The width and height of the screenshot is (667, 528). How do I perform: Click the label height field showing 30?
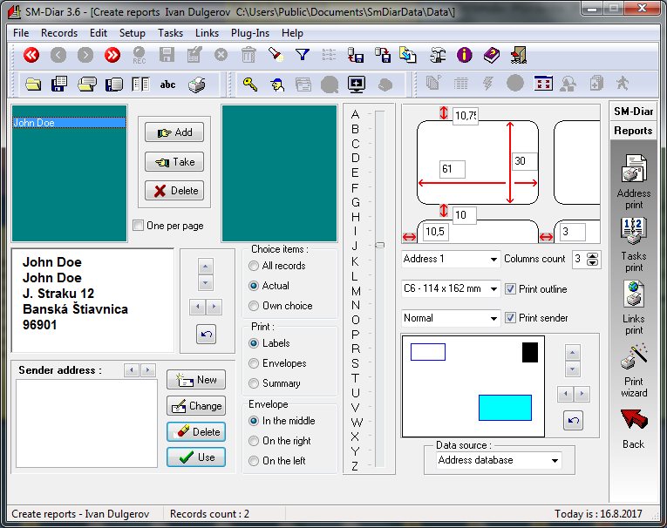pos(524,161)
